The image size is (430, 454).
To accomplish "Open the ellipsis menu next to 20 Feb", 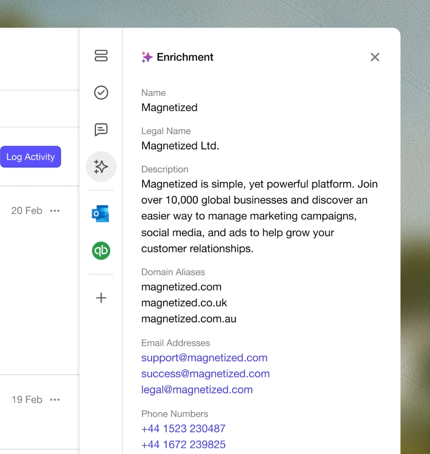I will point(55,211).
